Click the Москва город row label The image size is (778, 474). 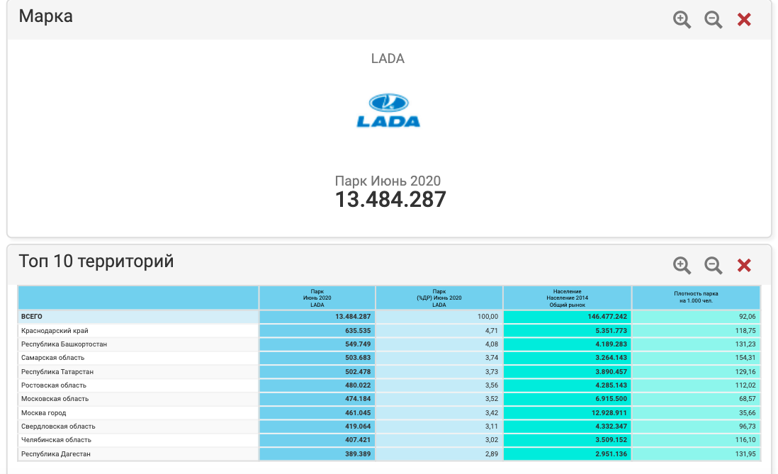coord(44,412)
